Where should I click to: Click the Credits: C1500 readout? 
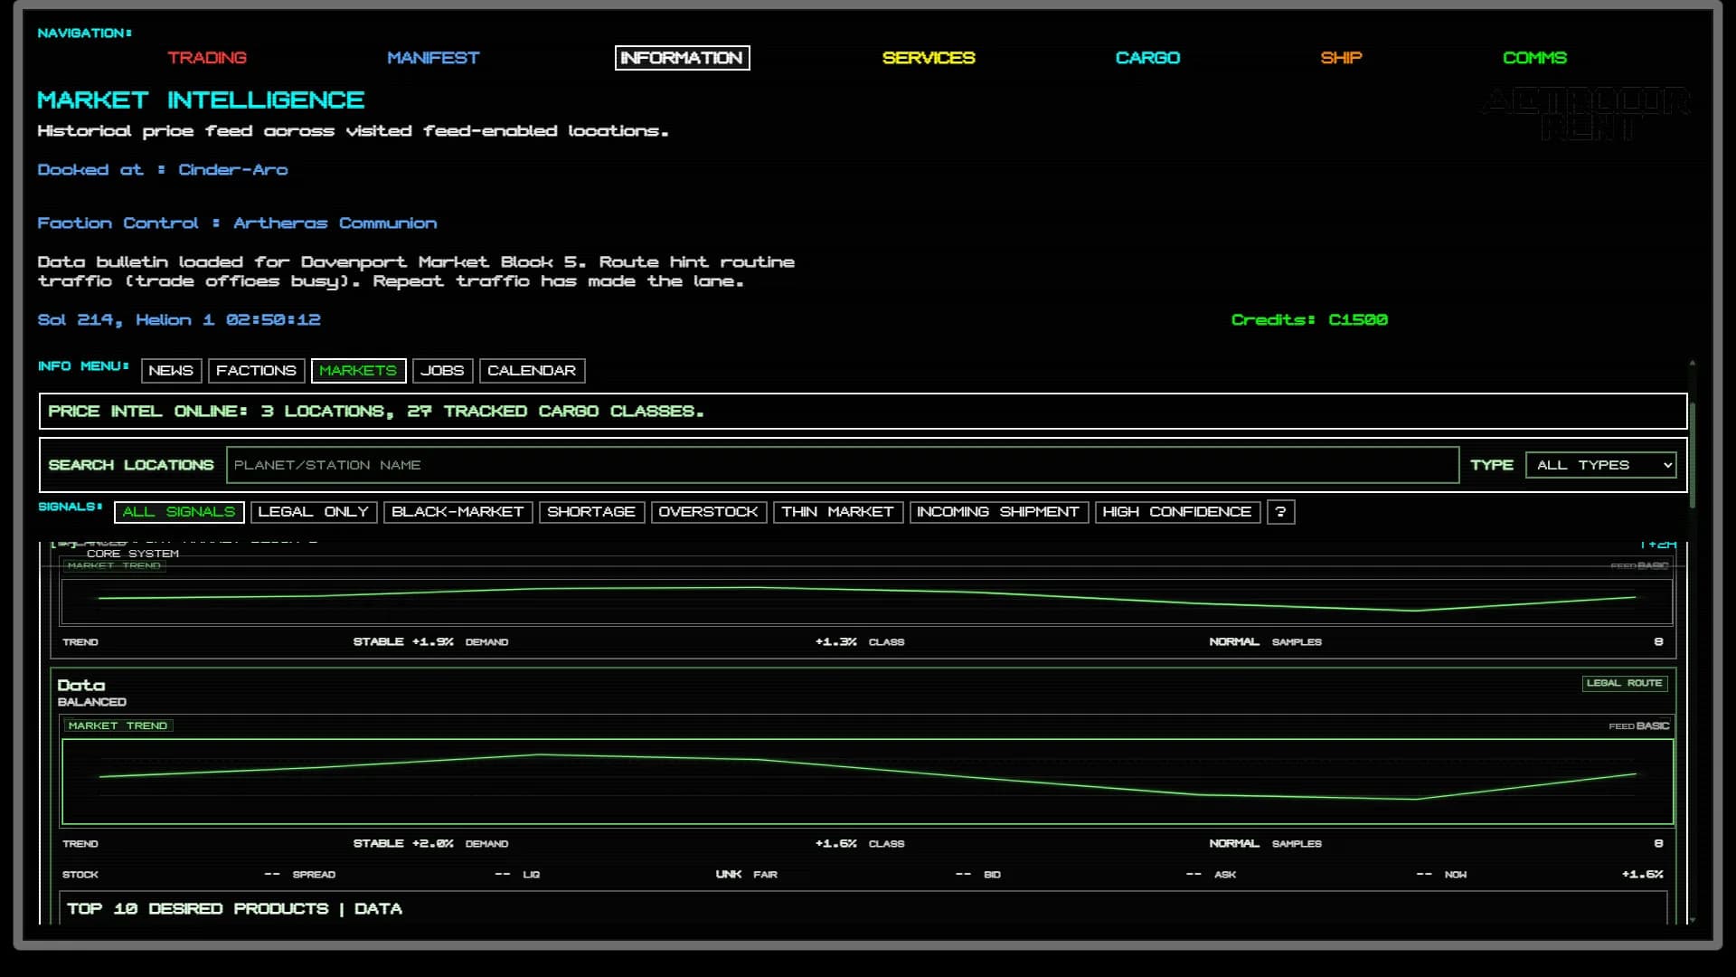pyautogui.click(x=1309, y=320)
